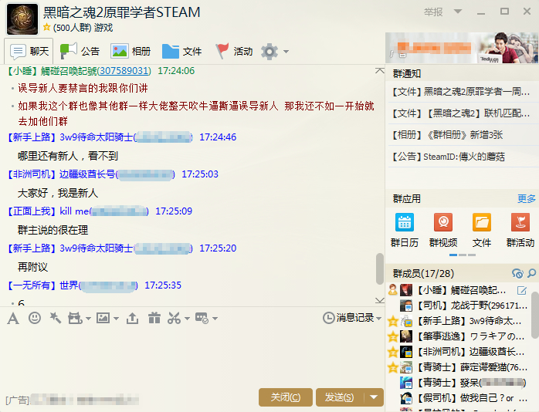
Task: Click the member list view options icon
Action: coord(517,273)
